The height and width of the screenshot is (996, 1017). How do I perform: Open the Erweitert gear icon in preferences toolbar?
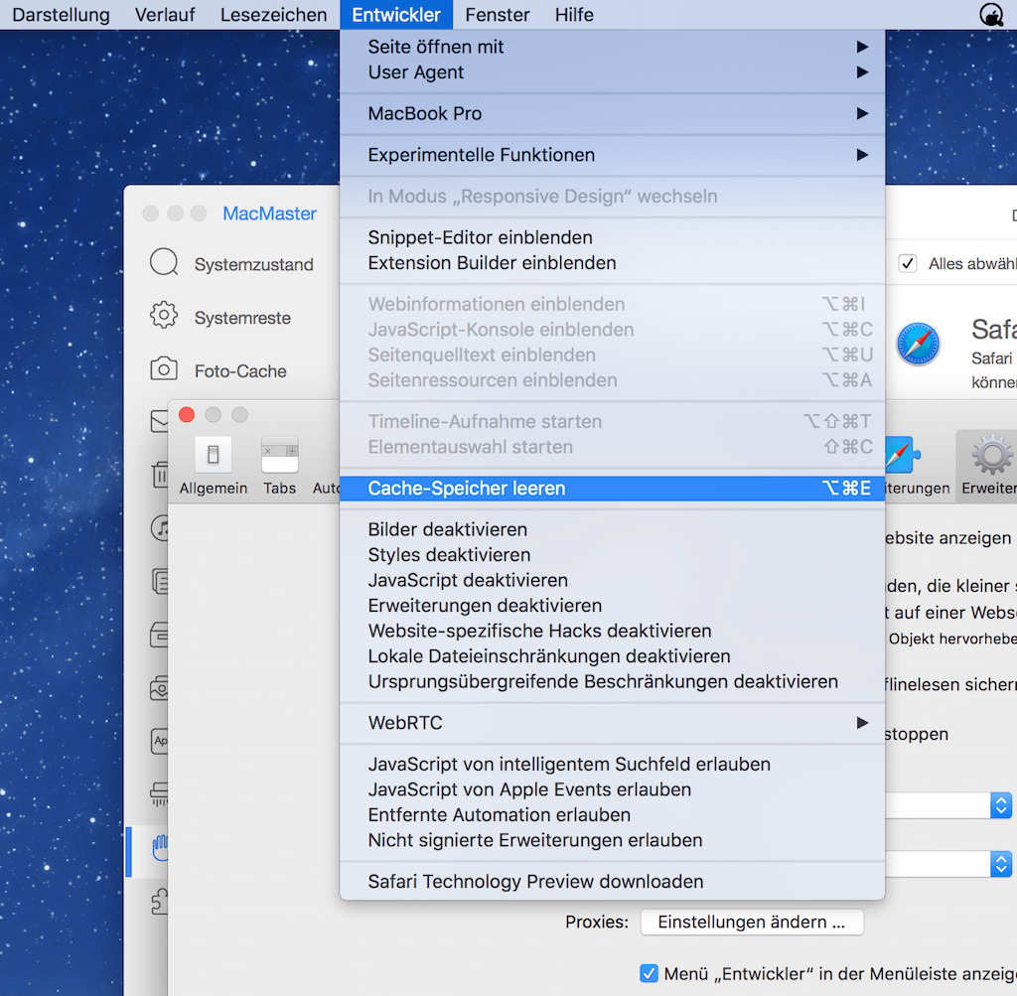[992, 455]
